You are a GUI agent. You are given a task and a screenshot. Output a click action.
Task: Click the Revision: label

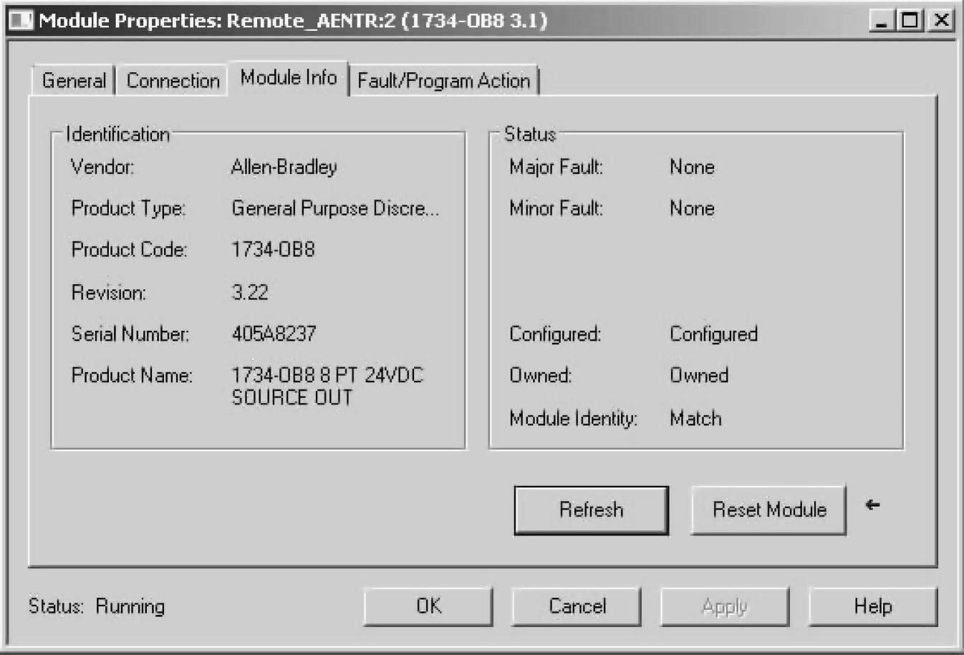108,292
